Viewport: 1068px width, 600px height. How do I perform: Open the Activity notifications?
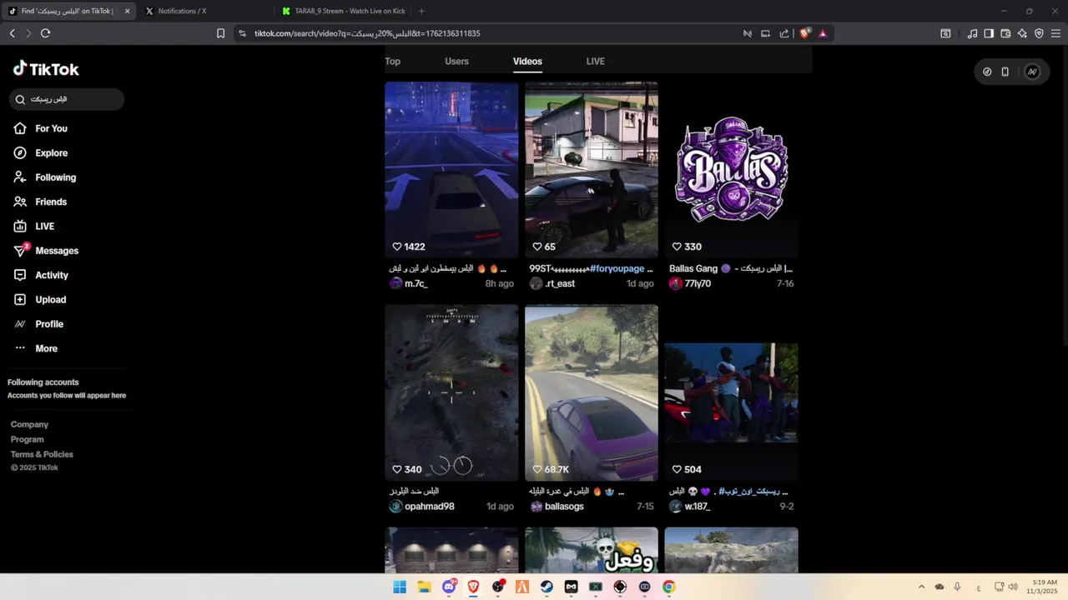(x=40, y=275)
